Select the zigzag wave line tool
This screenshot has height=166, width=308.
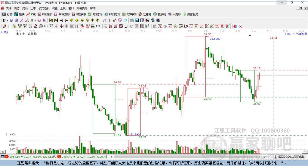(x=131, y=26)
